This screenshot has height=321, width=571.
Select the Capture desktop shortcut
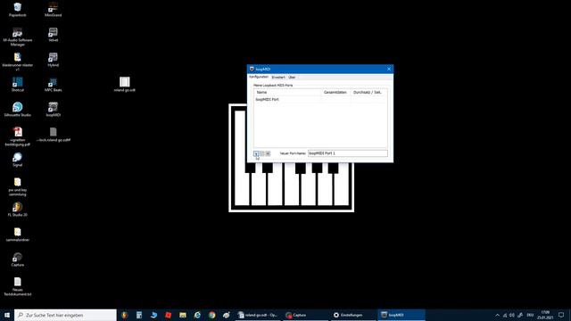pyautogui.click(x=18, y=259)
